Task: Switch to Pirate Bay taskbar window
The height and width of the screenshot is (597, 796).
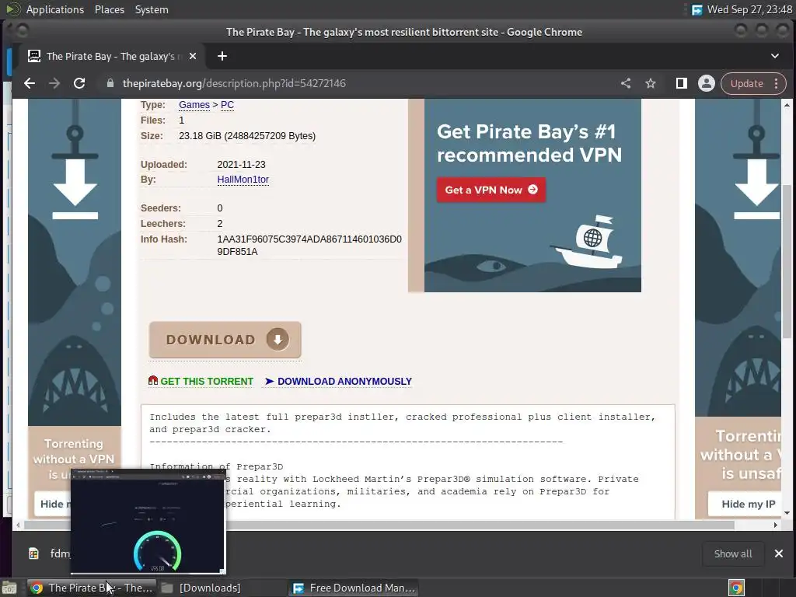Action: 92,588
